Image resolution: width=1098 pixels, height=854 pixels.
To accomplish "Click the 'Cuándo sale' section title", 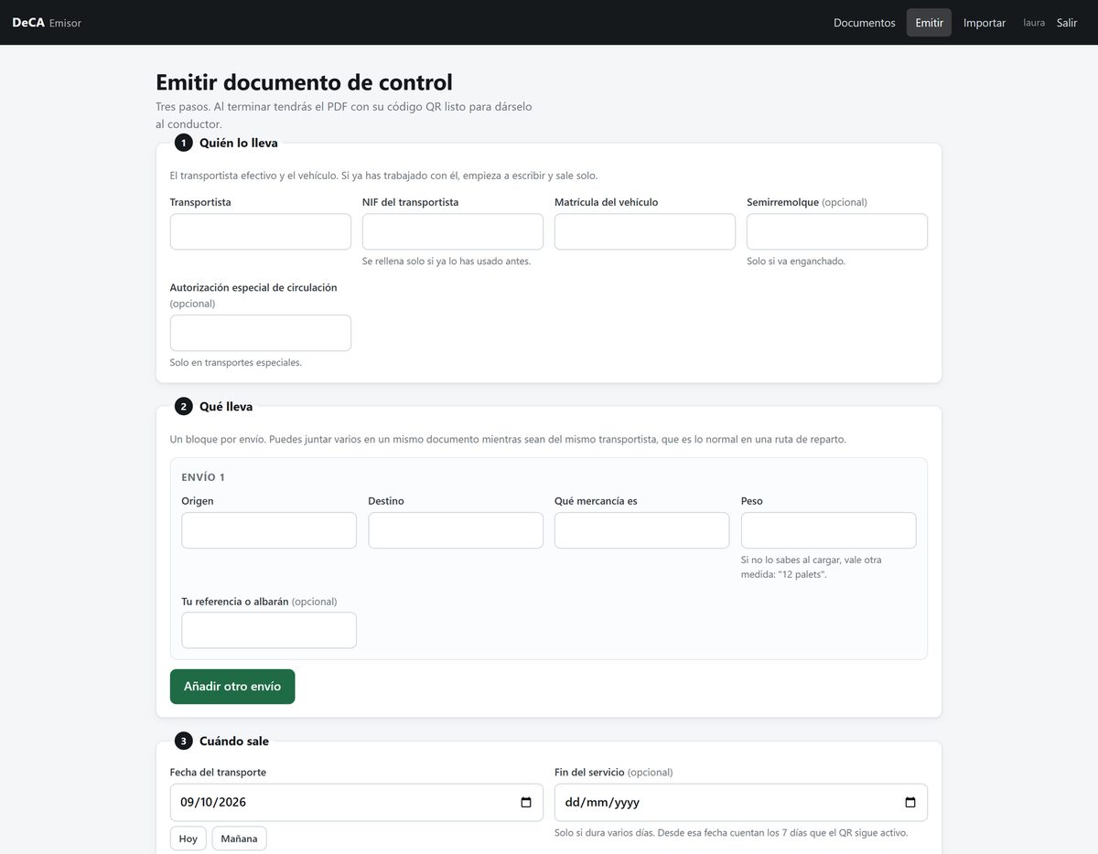I will tap(234, 741).
